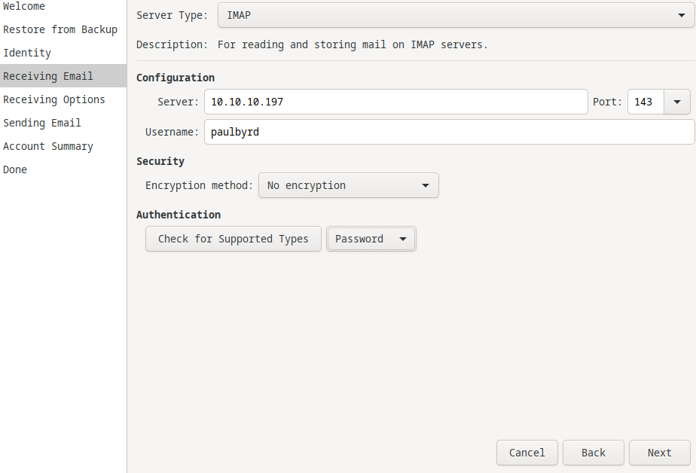This screenshot has height=473, width=696.
Task: Switch to the Identity step
Action: pos(27,53)
